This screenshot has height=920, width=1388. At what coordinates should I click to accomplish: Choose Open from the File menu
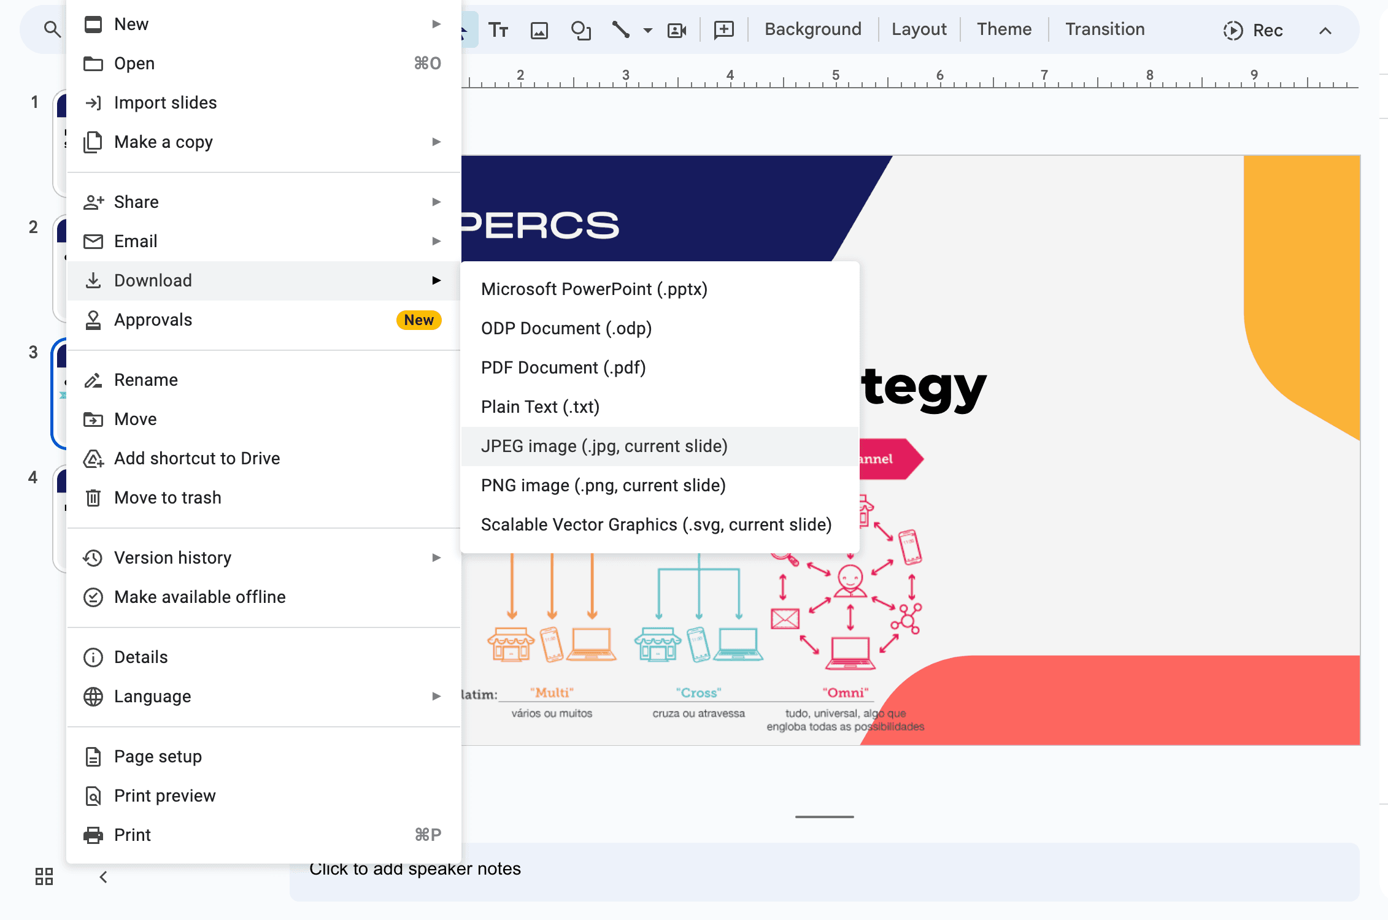[x=264, y=63]
